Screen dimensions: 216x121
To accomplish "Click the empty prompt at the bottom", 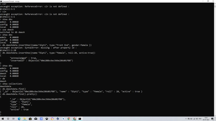I will [1, 115].
